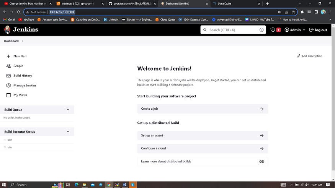Viewport: 335px width, 188px height.
Task: Open the Gmail bookmark
Action: 9,19
